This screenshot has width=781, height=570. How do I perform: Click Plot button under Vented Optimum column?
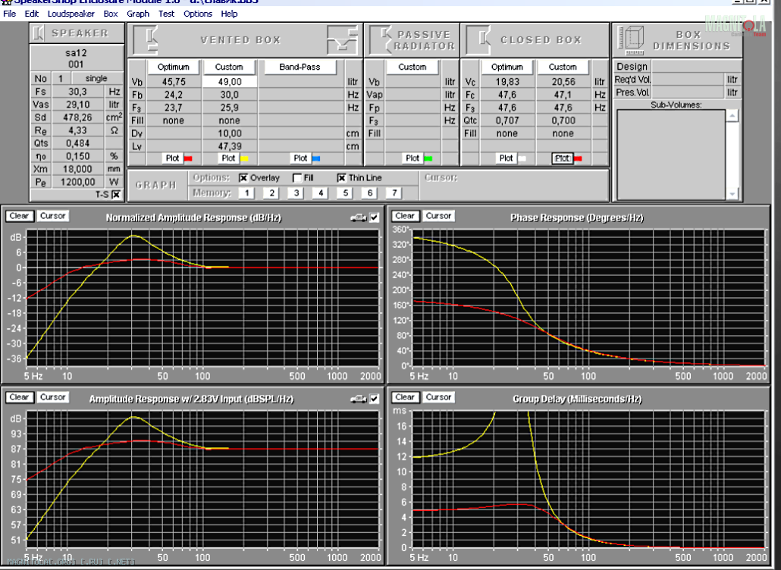172,158
